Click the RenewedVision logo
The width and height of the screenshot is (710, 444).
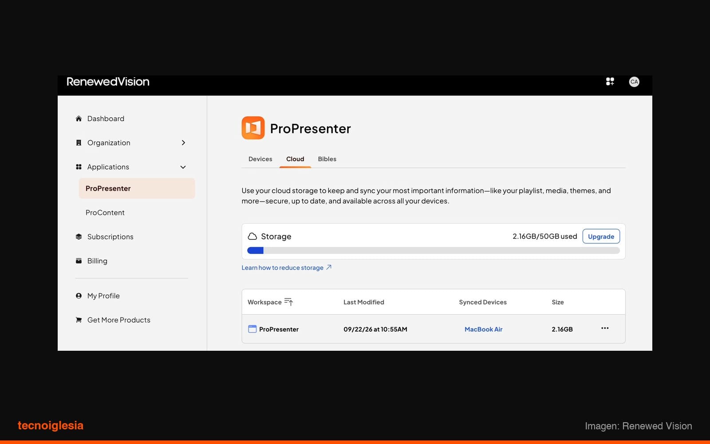pyautogui.click(x=108, y=82)
